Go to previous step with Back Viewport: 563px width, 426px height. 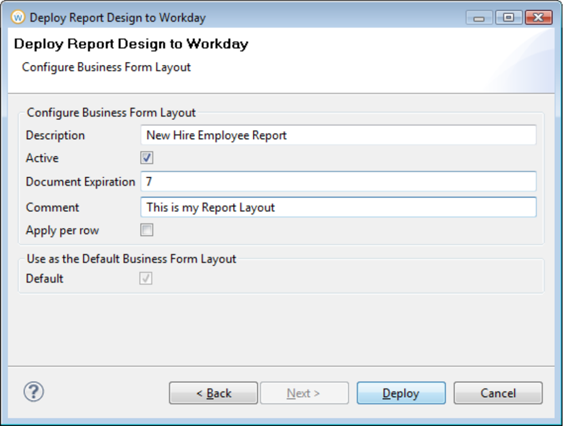coord(213,393)
